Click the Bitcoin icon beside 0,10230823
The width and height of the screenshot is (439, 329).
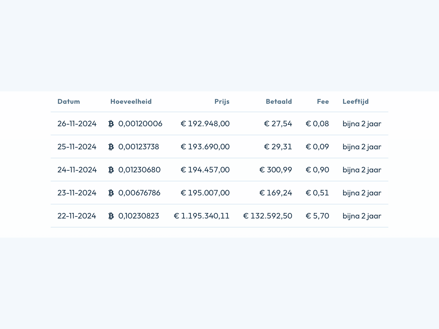tap(111, 216)
